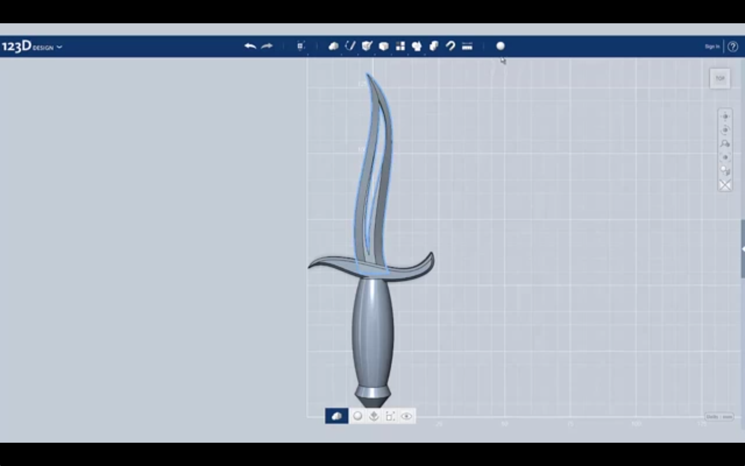Open the material sphere in context toolbar

[x=357, y=416]
